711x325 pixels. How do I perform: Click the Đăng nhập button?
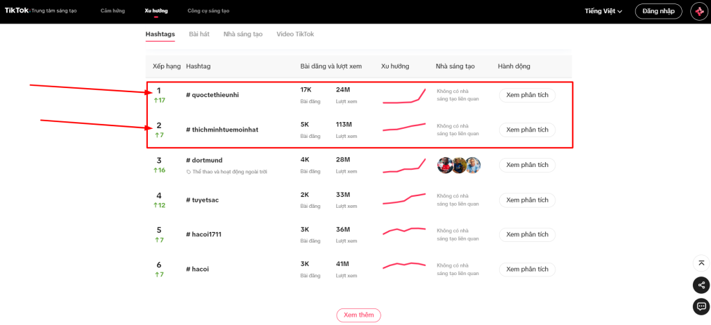point(658,11)
